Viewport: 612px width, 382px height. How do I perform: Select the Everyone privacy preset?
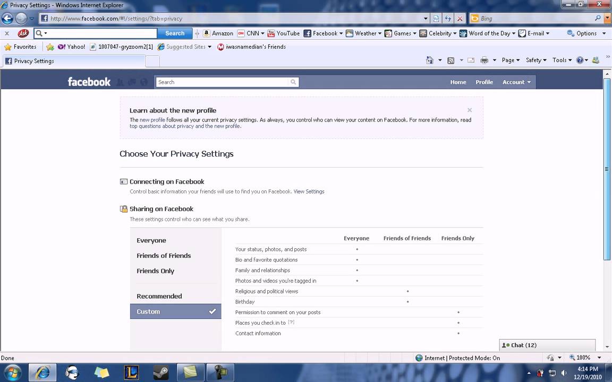coord(151,240)
